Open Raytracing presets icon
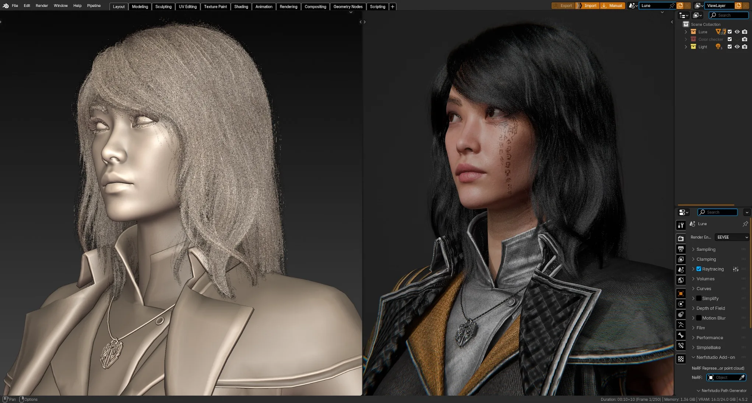Image resolution: width=752 pixels, height=403 pixels. pos(735,269)
